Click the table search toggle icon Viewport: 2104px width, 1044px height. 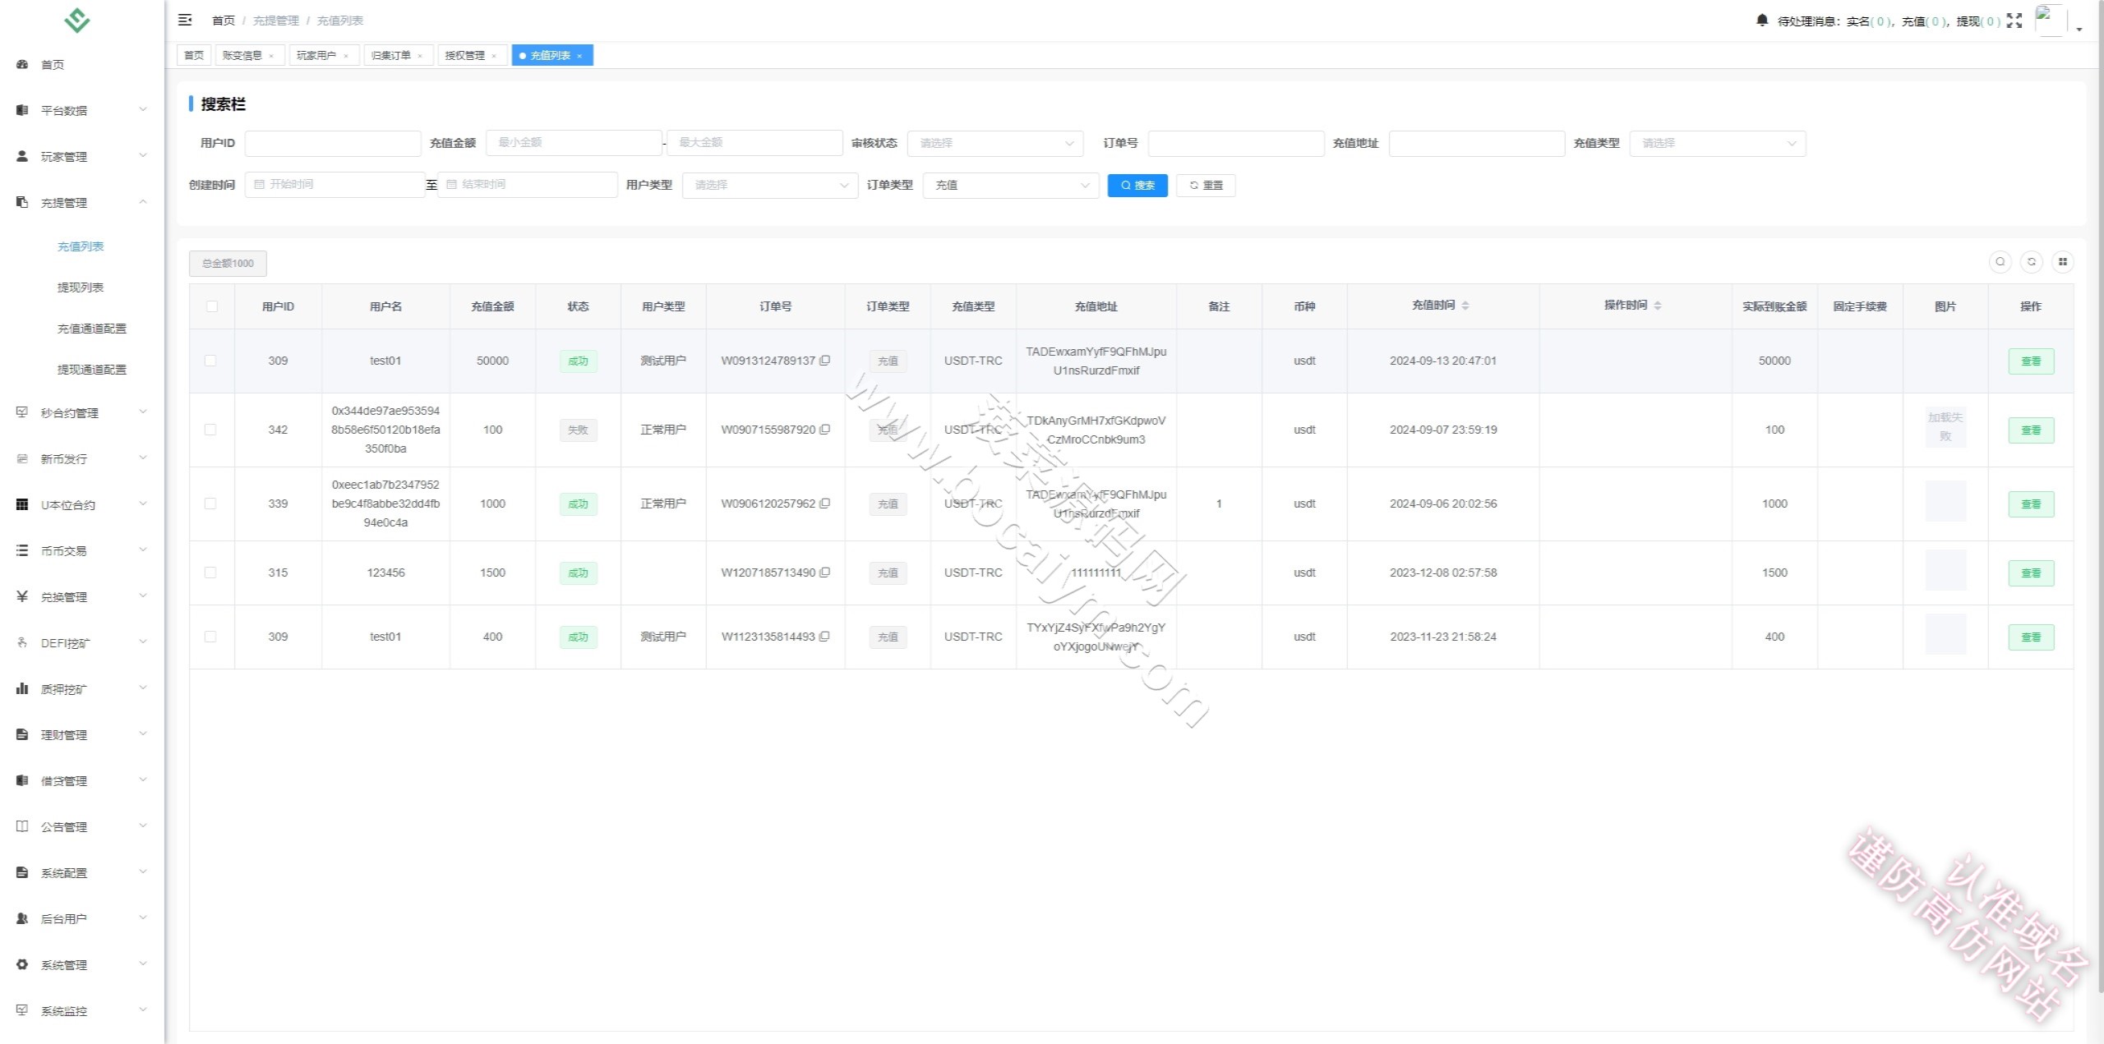pyautogui.click(x=2000, y=262)
